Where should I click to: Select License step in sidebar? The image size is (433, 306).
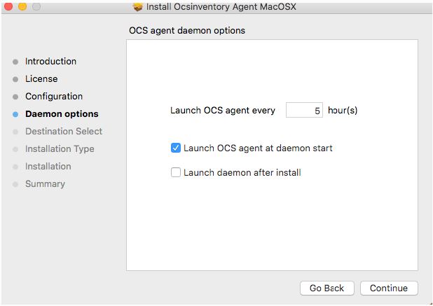coord(41,79)
